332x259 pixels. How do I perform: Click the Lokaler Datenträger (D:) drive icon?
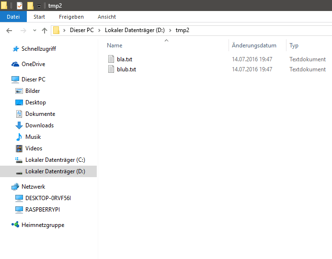[19, 173]
